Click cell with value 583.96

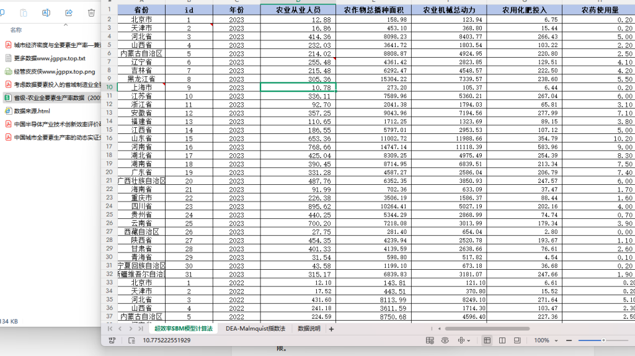[x=525, y=147]
